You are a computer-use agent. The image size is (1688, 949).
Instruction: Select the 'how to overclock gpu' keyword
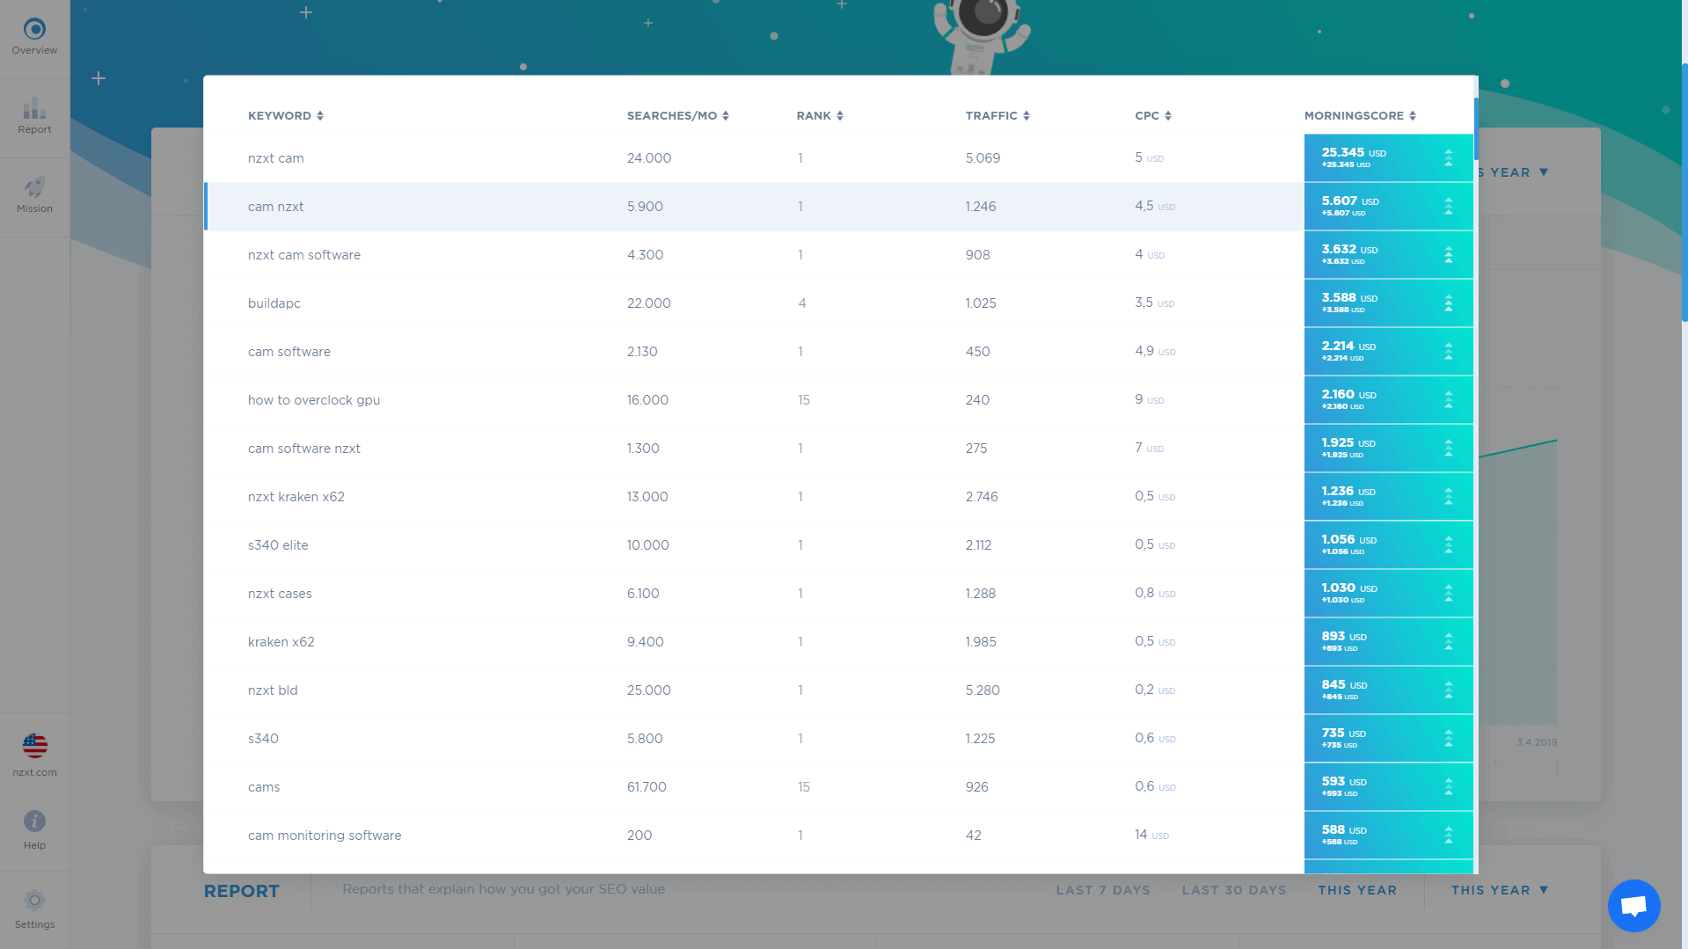pyautogui.click(x=314, y=400)
